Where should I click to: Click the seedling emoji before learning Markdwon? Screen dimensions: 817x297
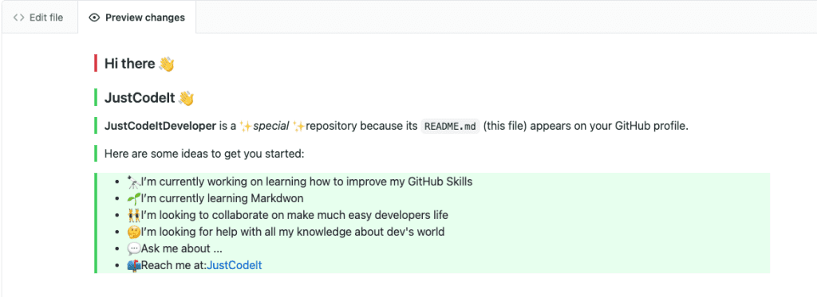pos(134,199)
